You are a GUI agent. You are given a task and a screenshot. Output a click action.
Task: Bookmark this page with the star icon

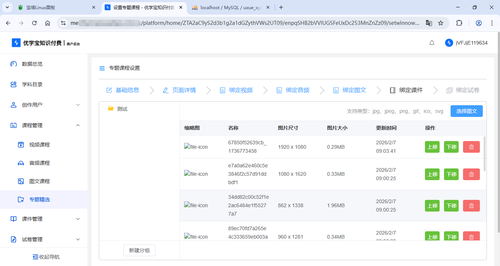441,23
